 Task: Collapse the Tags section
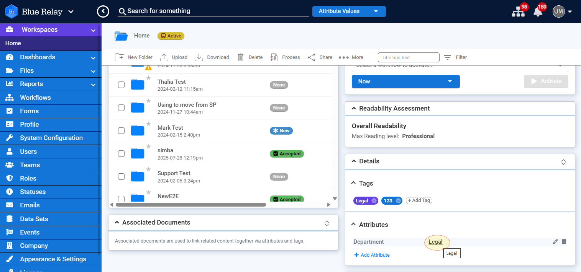pyautogui.click(x=354, y=183)
